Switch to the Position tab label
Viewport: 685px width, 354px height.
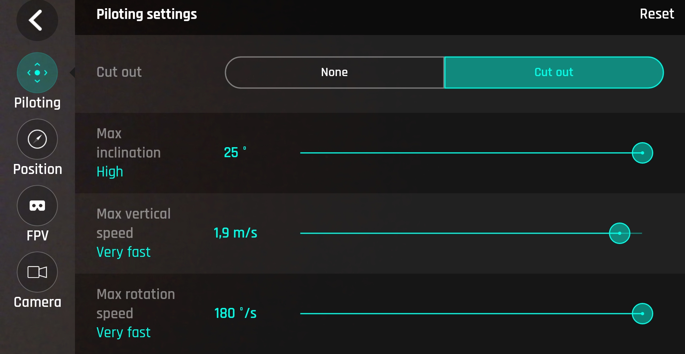[x=37, y=169]
